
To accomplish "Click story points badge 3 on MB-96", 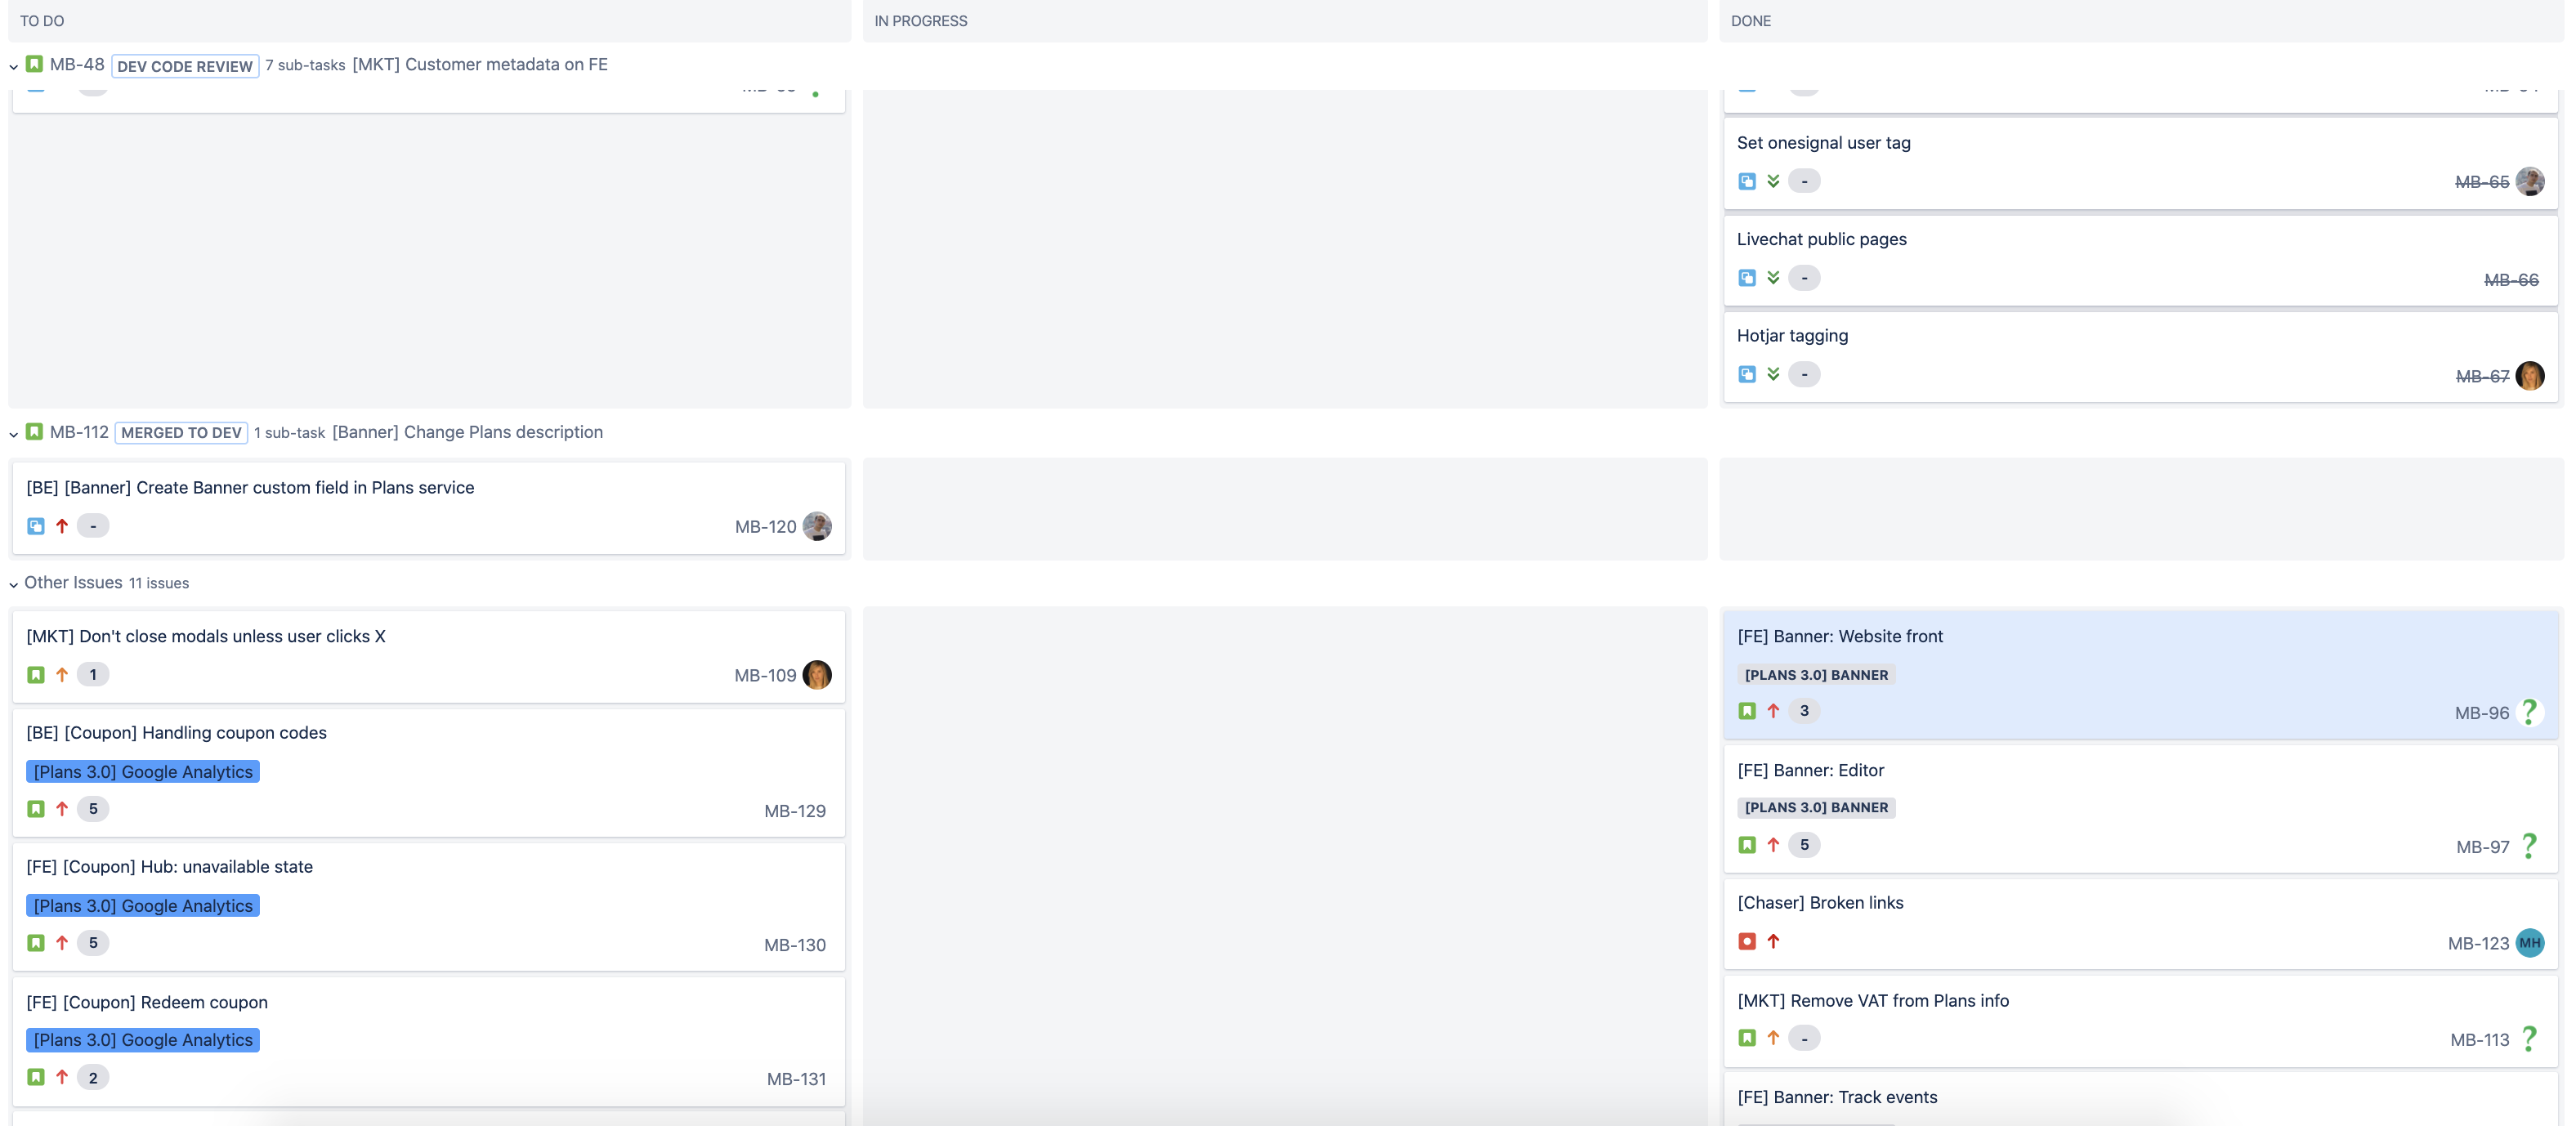I will coord(1804,711).
